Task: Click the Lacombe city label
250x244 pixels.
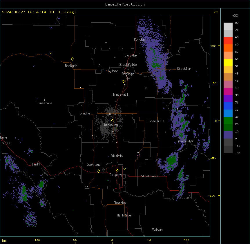Action: click(x=131, y=55)
